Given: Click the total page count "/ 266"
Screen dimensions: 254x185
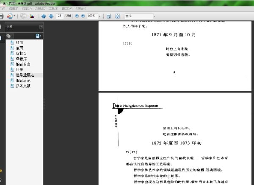Looking at the screenshot, I should [68, 16].
